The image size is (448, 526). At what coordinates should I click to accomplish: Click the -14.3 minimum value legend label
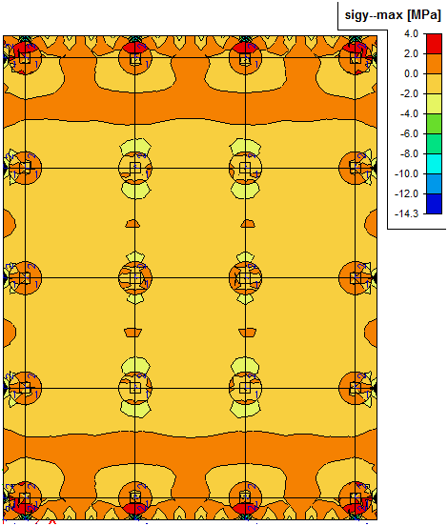[406, 214]
